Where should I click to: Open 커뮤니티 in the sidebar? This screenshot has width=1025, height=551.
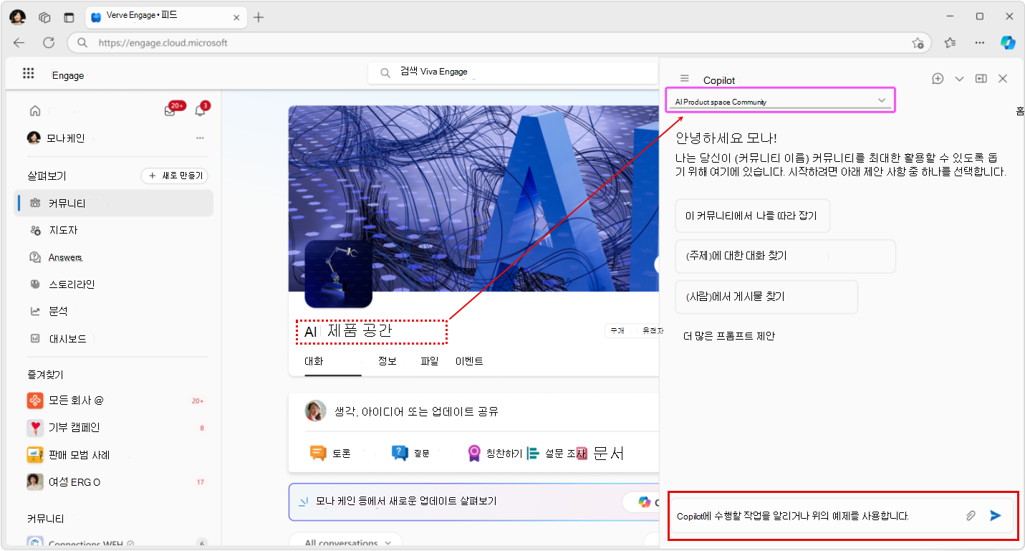coord(115,203)
